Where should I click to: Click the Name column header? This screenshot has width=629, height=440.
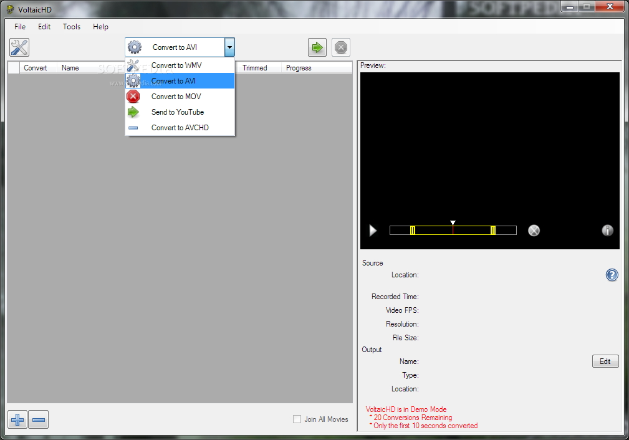click(70, 68)
